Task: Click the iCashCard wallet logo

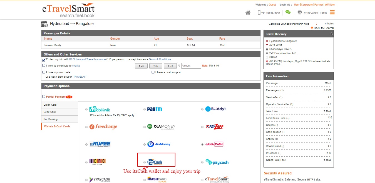Action: tap(157, 179)
